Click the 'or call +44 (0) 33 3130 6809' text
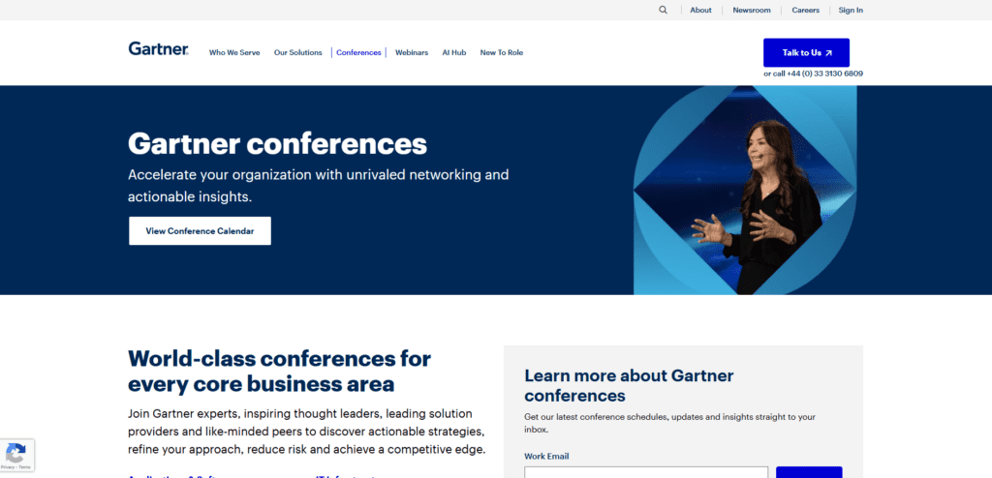 tap(813, 74)
